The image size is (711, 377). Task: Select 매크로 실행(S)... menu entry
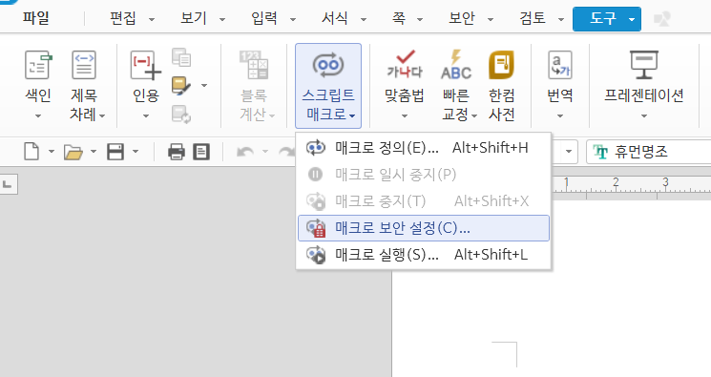pyautogui.click(x=424, y=255)
